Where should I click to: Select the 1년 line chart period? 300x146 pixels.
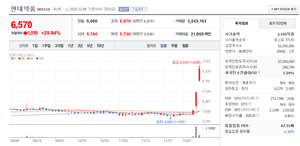tap(70, 46)
